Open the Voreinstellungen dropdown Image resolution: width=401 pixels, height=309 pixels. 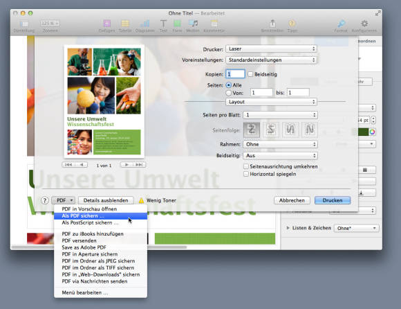click(271, 60)
